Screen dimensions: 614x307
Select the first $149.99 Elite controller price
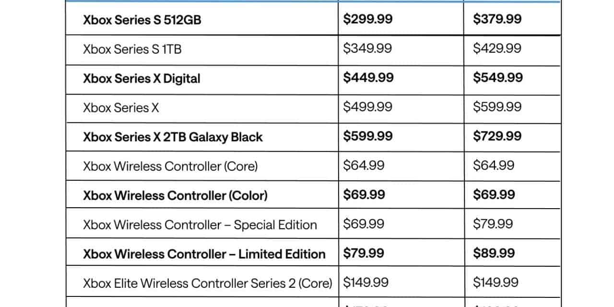(366, 283)
